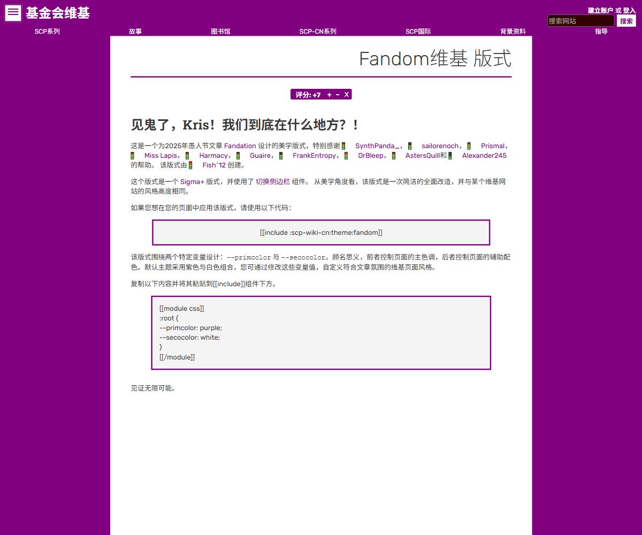
Task: Cancel your vote with the X button
Action: [346, 95]
